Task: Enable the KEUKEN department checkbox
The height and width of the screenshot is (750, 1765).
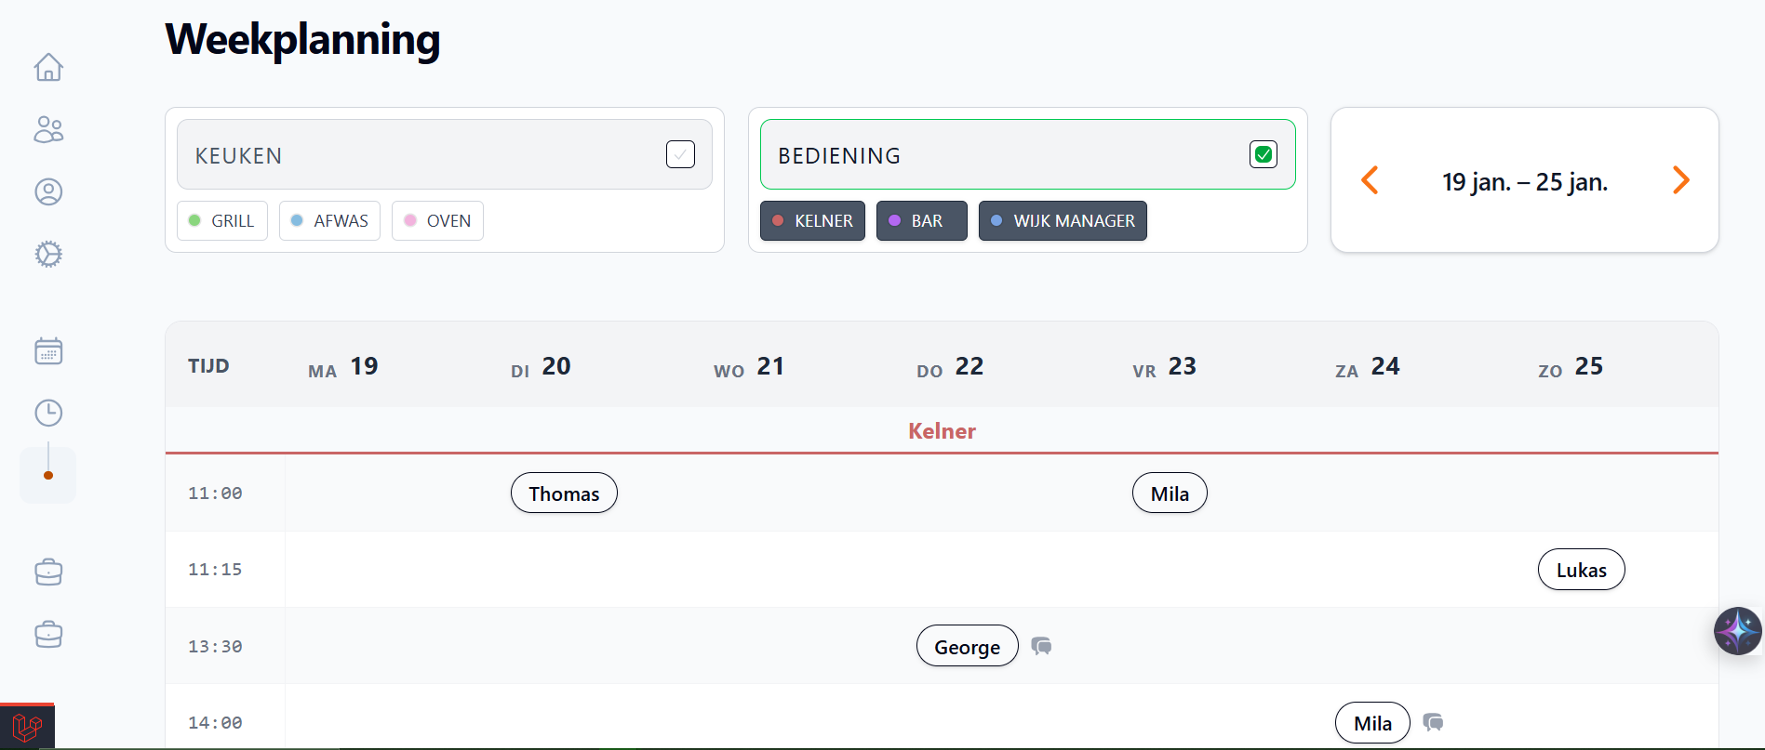Action: point(680,153)
